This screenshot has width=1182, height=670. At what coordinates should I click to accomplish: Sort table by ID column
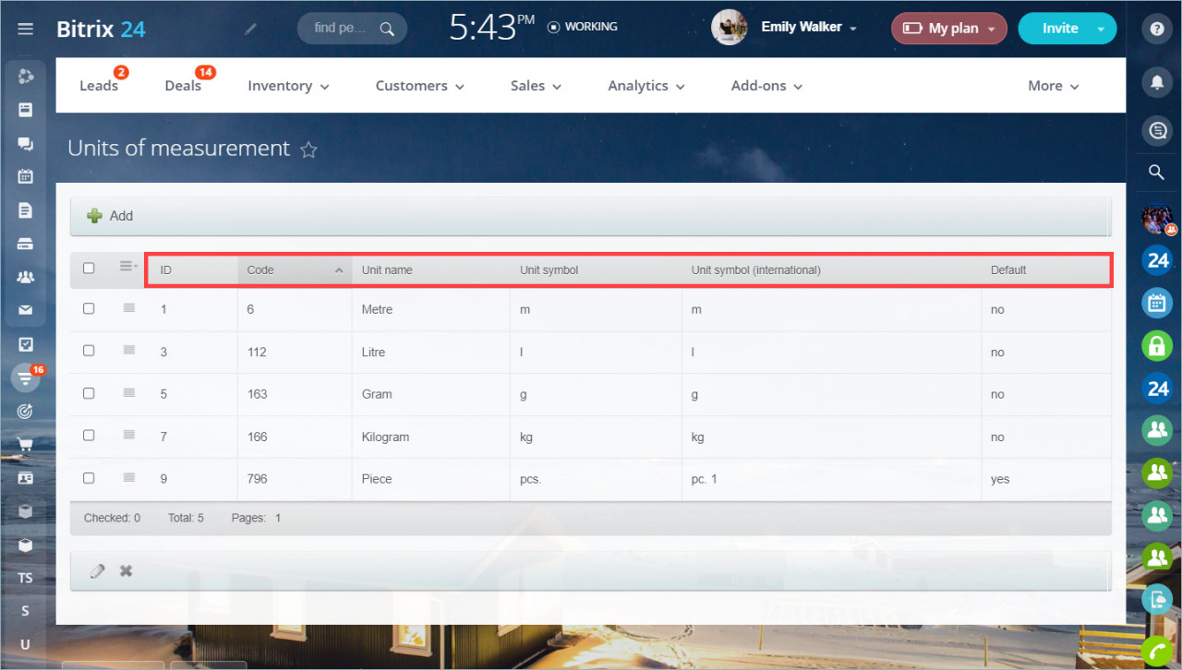(194, 270)
